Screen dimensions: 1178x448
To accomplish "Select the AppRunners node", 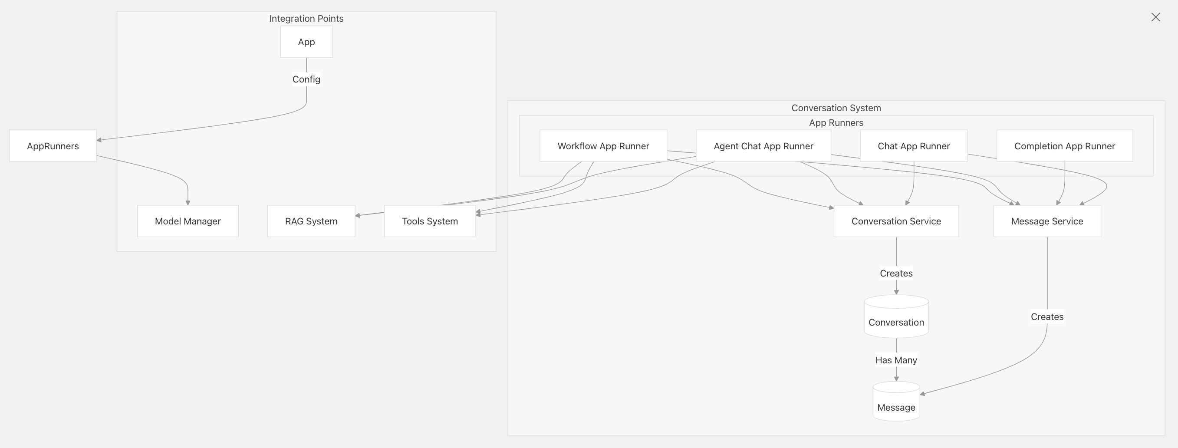I will point(53,146).
